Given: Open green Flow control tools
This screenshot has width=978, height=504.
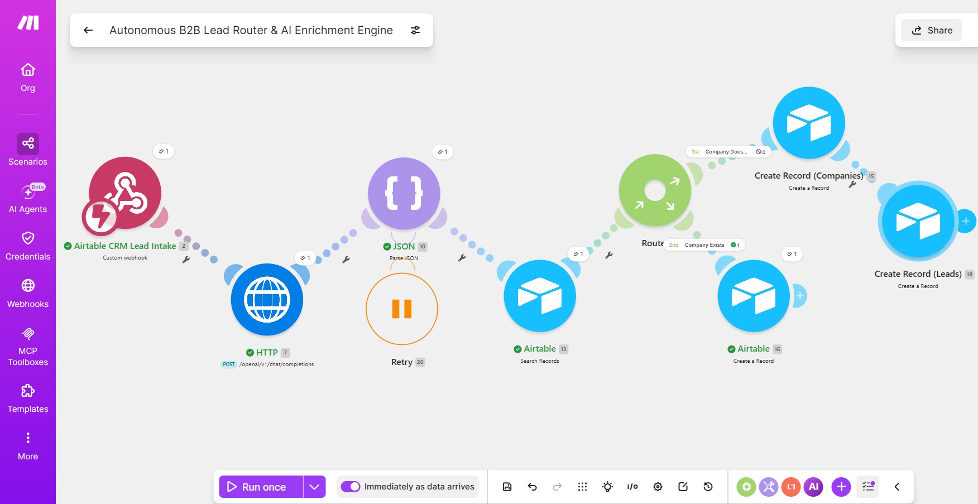Looking at the screenshot, I should pyautogui.click(x=746, y=487).
